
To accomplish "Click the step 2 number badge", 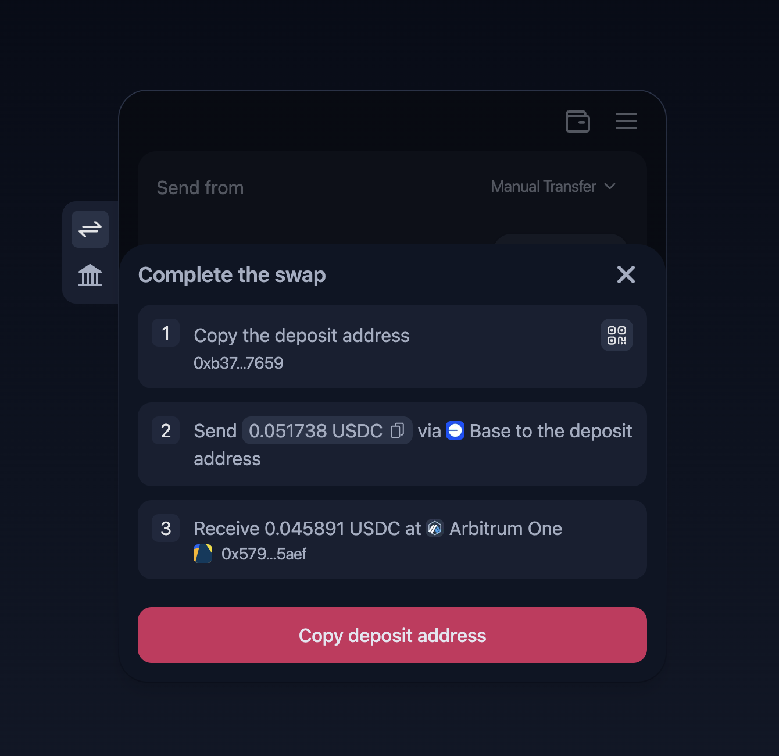I will pos(166,431).
